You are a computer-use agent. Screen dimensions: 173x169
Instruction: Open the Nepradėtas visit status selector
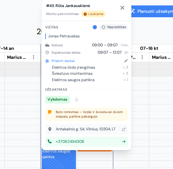tap(114, 27)
